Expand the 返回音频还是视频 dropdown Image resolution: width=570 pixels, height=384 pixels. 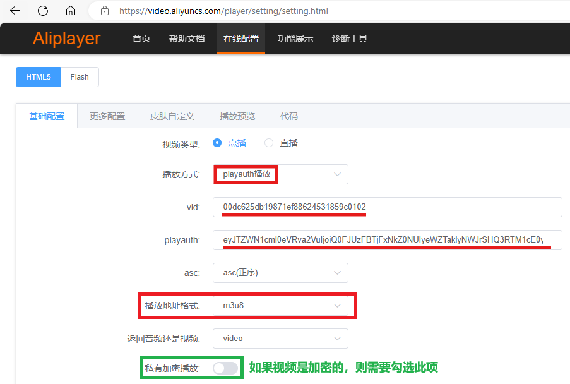tap(280, 339)
